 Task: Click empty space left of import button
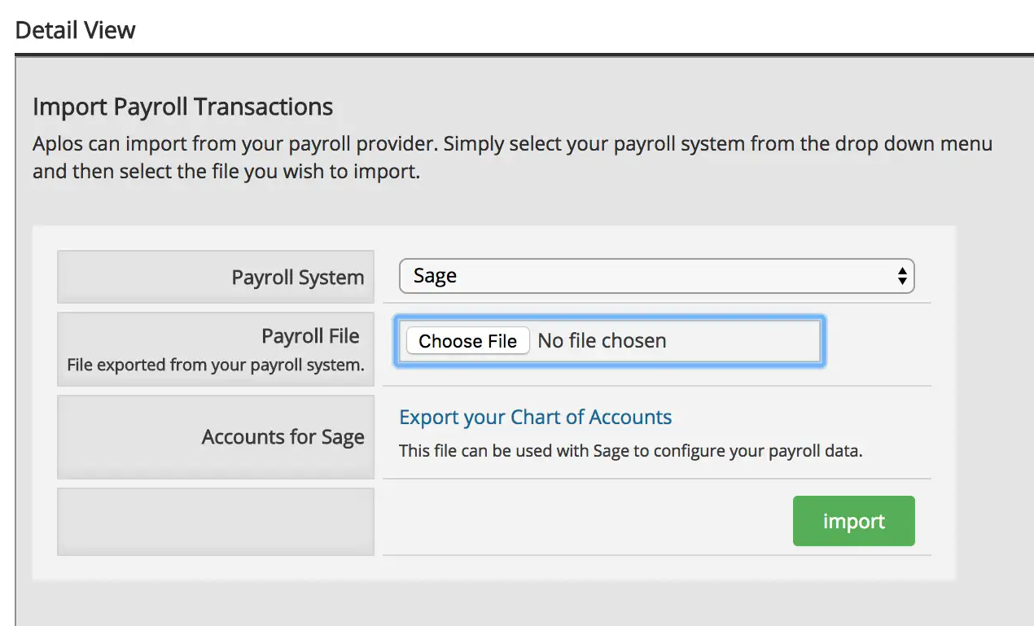[x=587, y=521]
